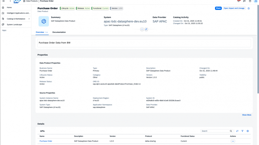Screen dimensions: 259x145
Task: Expand Catalog & Marketplace submenu chevron
Action: pos(29,19)
